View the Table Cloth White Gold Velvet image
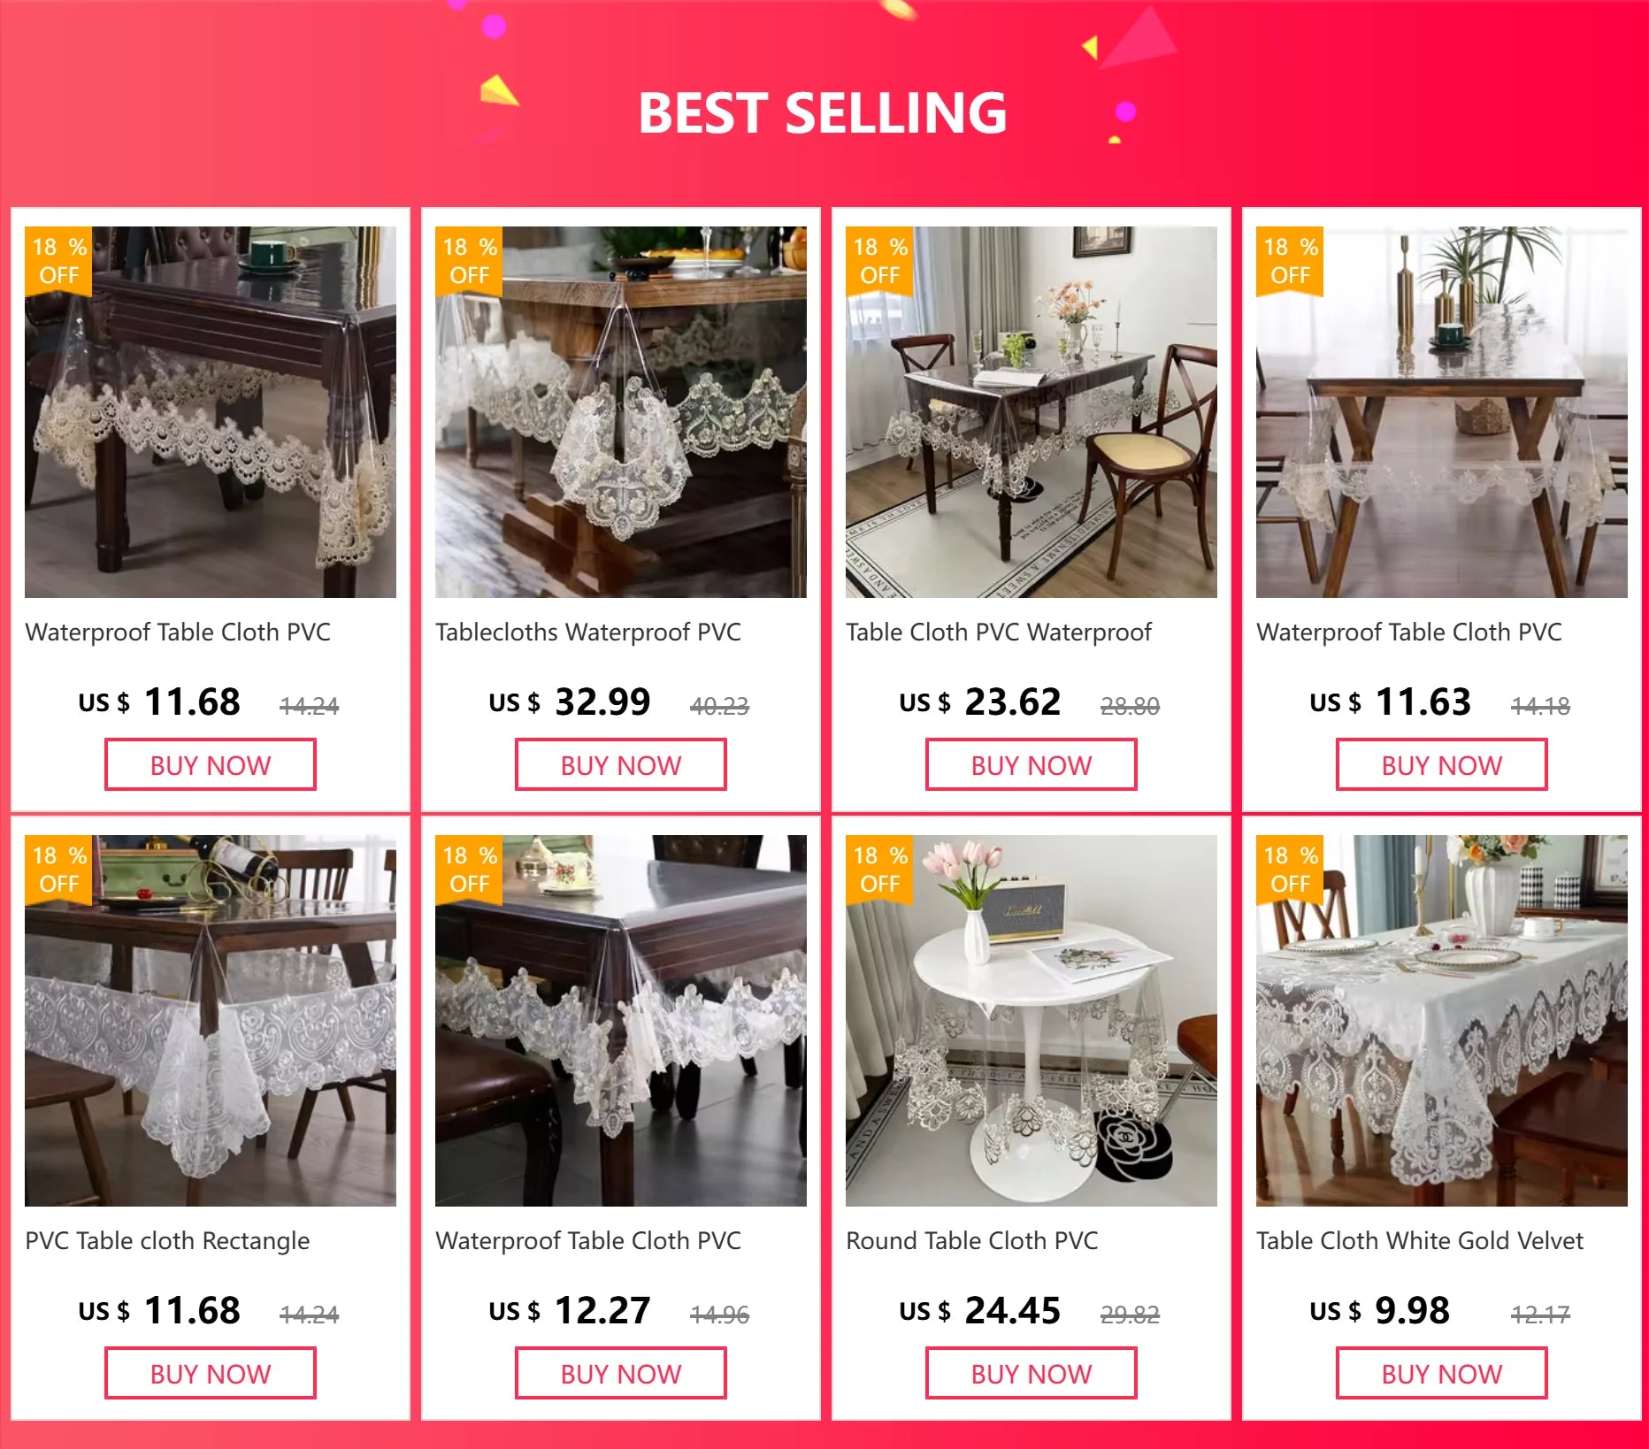Image resolution: width=1649 pixels, height=1449 pixels. tap(1441, 1021)
